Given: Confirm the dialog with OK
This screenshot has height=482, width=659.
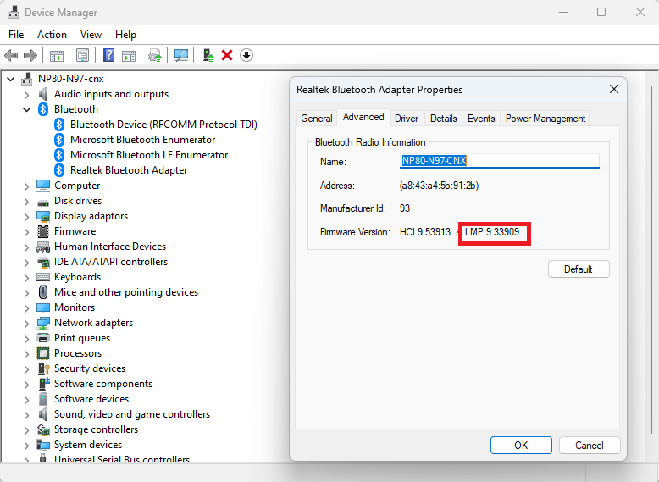Looking at the screenshot, I should tap(521, 445).
